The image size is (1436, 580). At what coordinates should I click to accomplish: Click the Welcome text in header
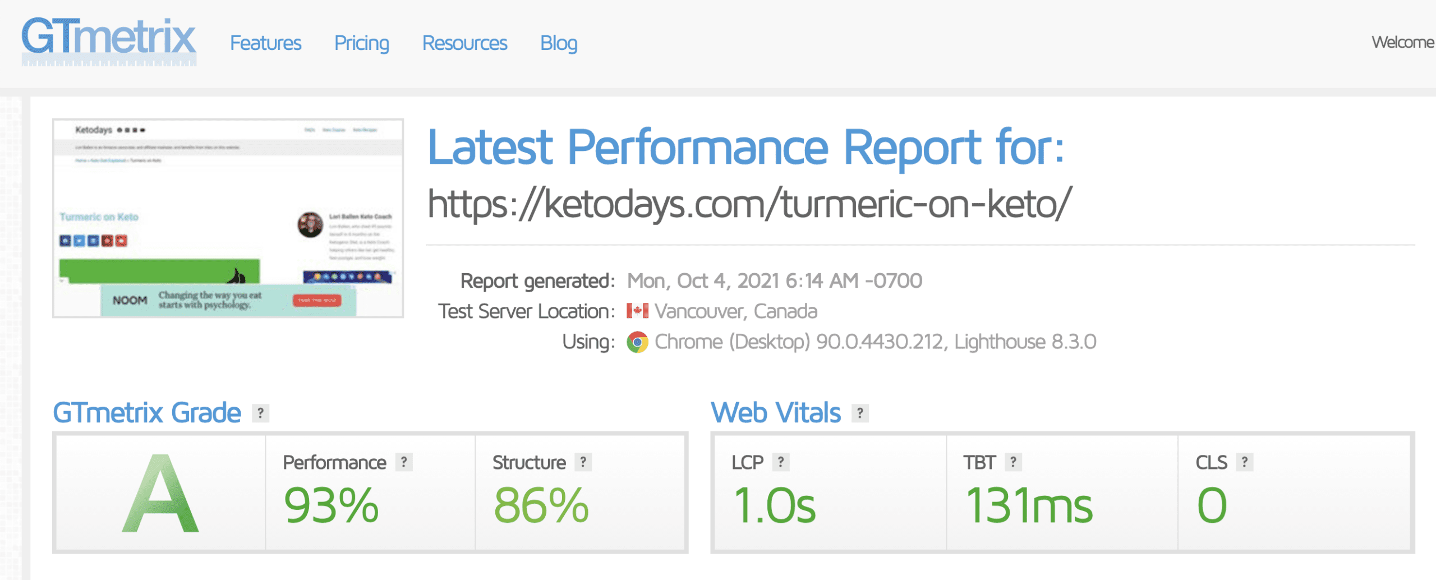point(1403,42)
